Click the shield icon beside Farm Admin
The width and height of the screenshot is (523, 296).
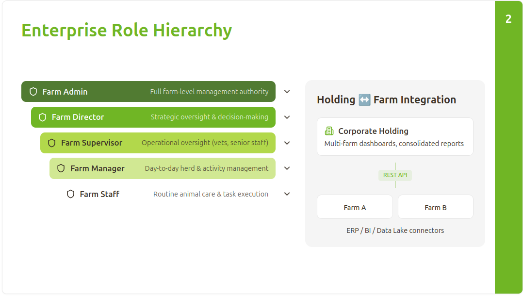33,92
